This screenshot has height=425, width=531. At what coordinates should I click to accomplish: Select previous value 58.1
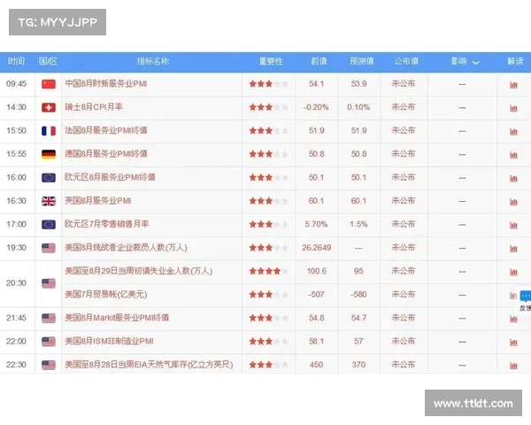click(317, 341)
